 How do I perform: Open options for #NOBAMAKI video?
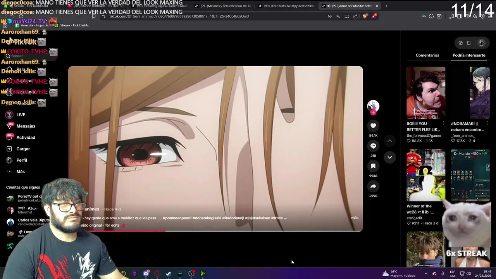[487, 124]
